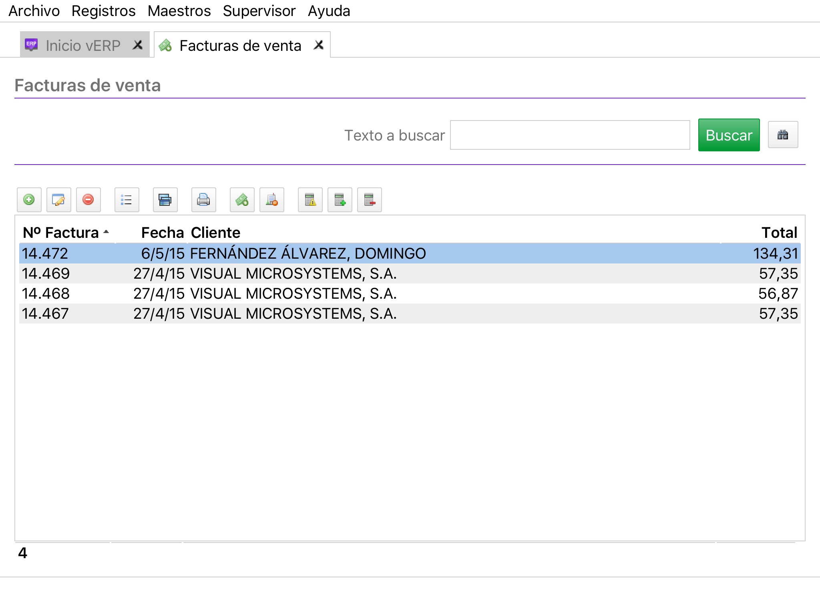Open the Maestros menu

pos(179,11)
